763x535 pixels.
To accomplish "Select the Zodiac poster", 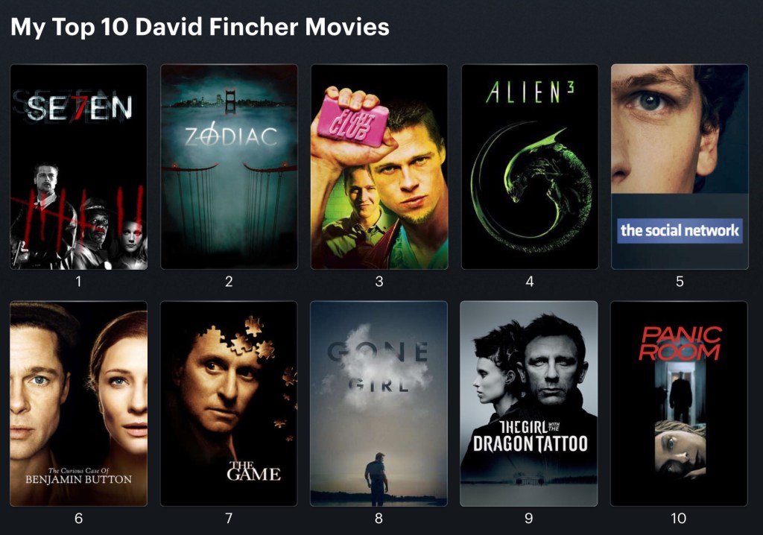I will 229,167.
